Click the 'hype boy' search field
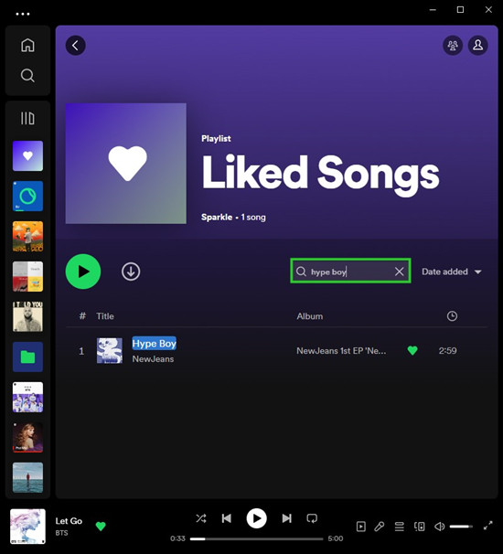Image resolution: width=503 pixels, height=554 pixels. pyautogui.click(x=350, y=272)
